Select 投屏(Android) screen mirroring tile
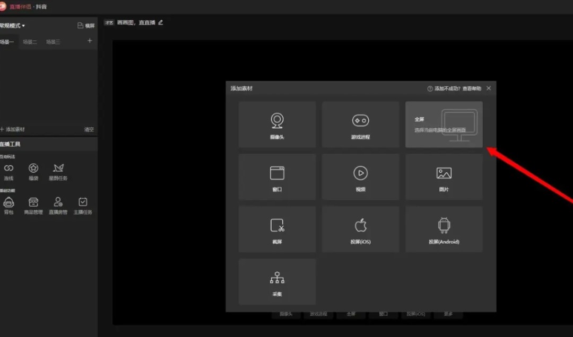Screen dimensions: 573x337 tap(444, 229)
